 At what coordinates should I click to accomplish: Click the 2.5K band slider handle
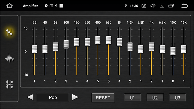click(141, 49)
